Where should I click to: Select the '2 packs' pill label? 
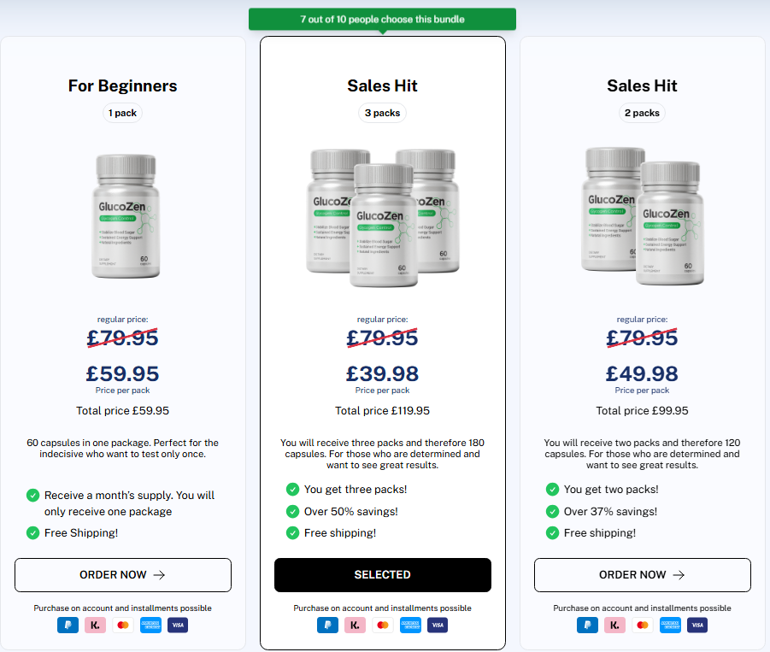(x=643, y=113)
